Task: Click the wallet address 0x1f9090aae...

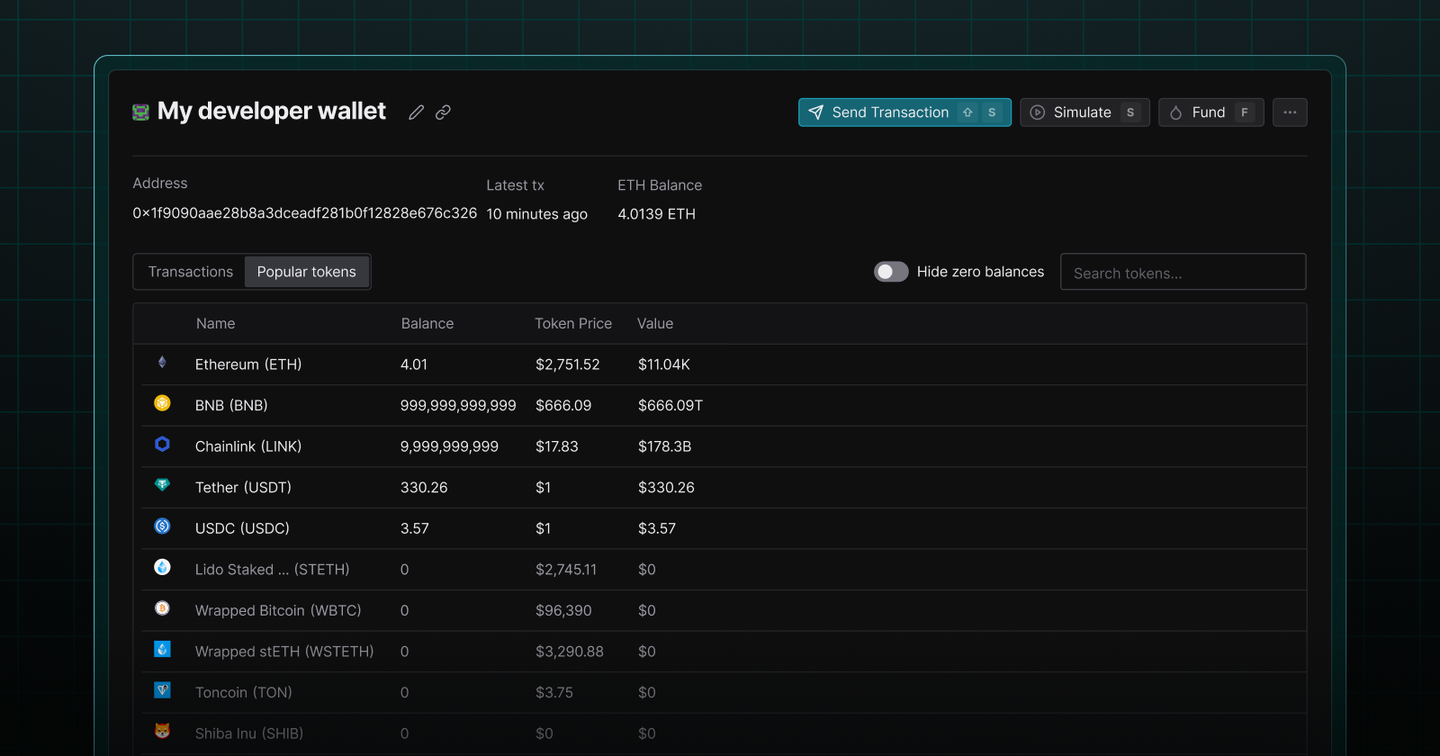Action: [x=305, y=213]
